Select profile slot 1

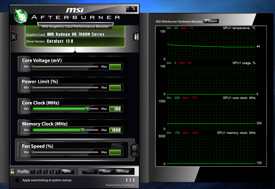[33, 172]
